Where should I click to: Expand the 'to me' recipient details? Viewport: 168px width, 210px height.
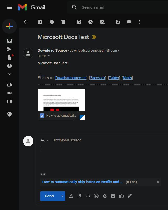[x=49, y=56]
